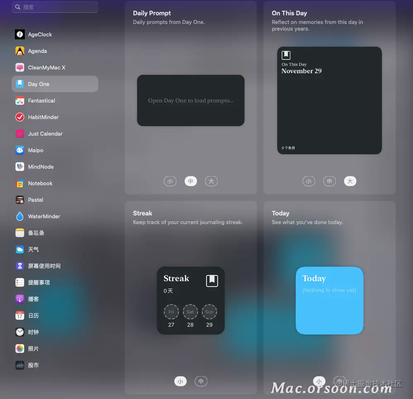Click the search magnifier icon
This screenshot has height=399, width=413.
tap(18, 7)
